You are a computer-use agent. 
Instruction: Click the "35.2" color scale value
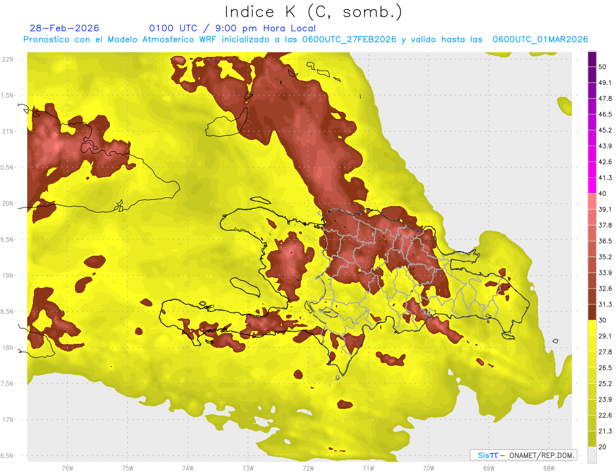coord(605,257)
